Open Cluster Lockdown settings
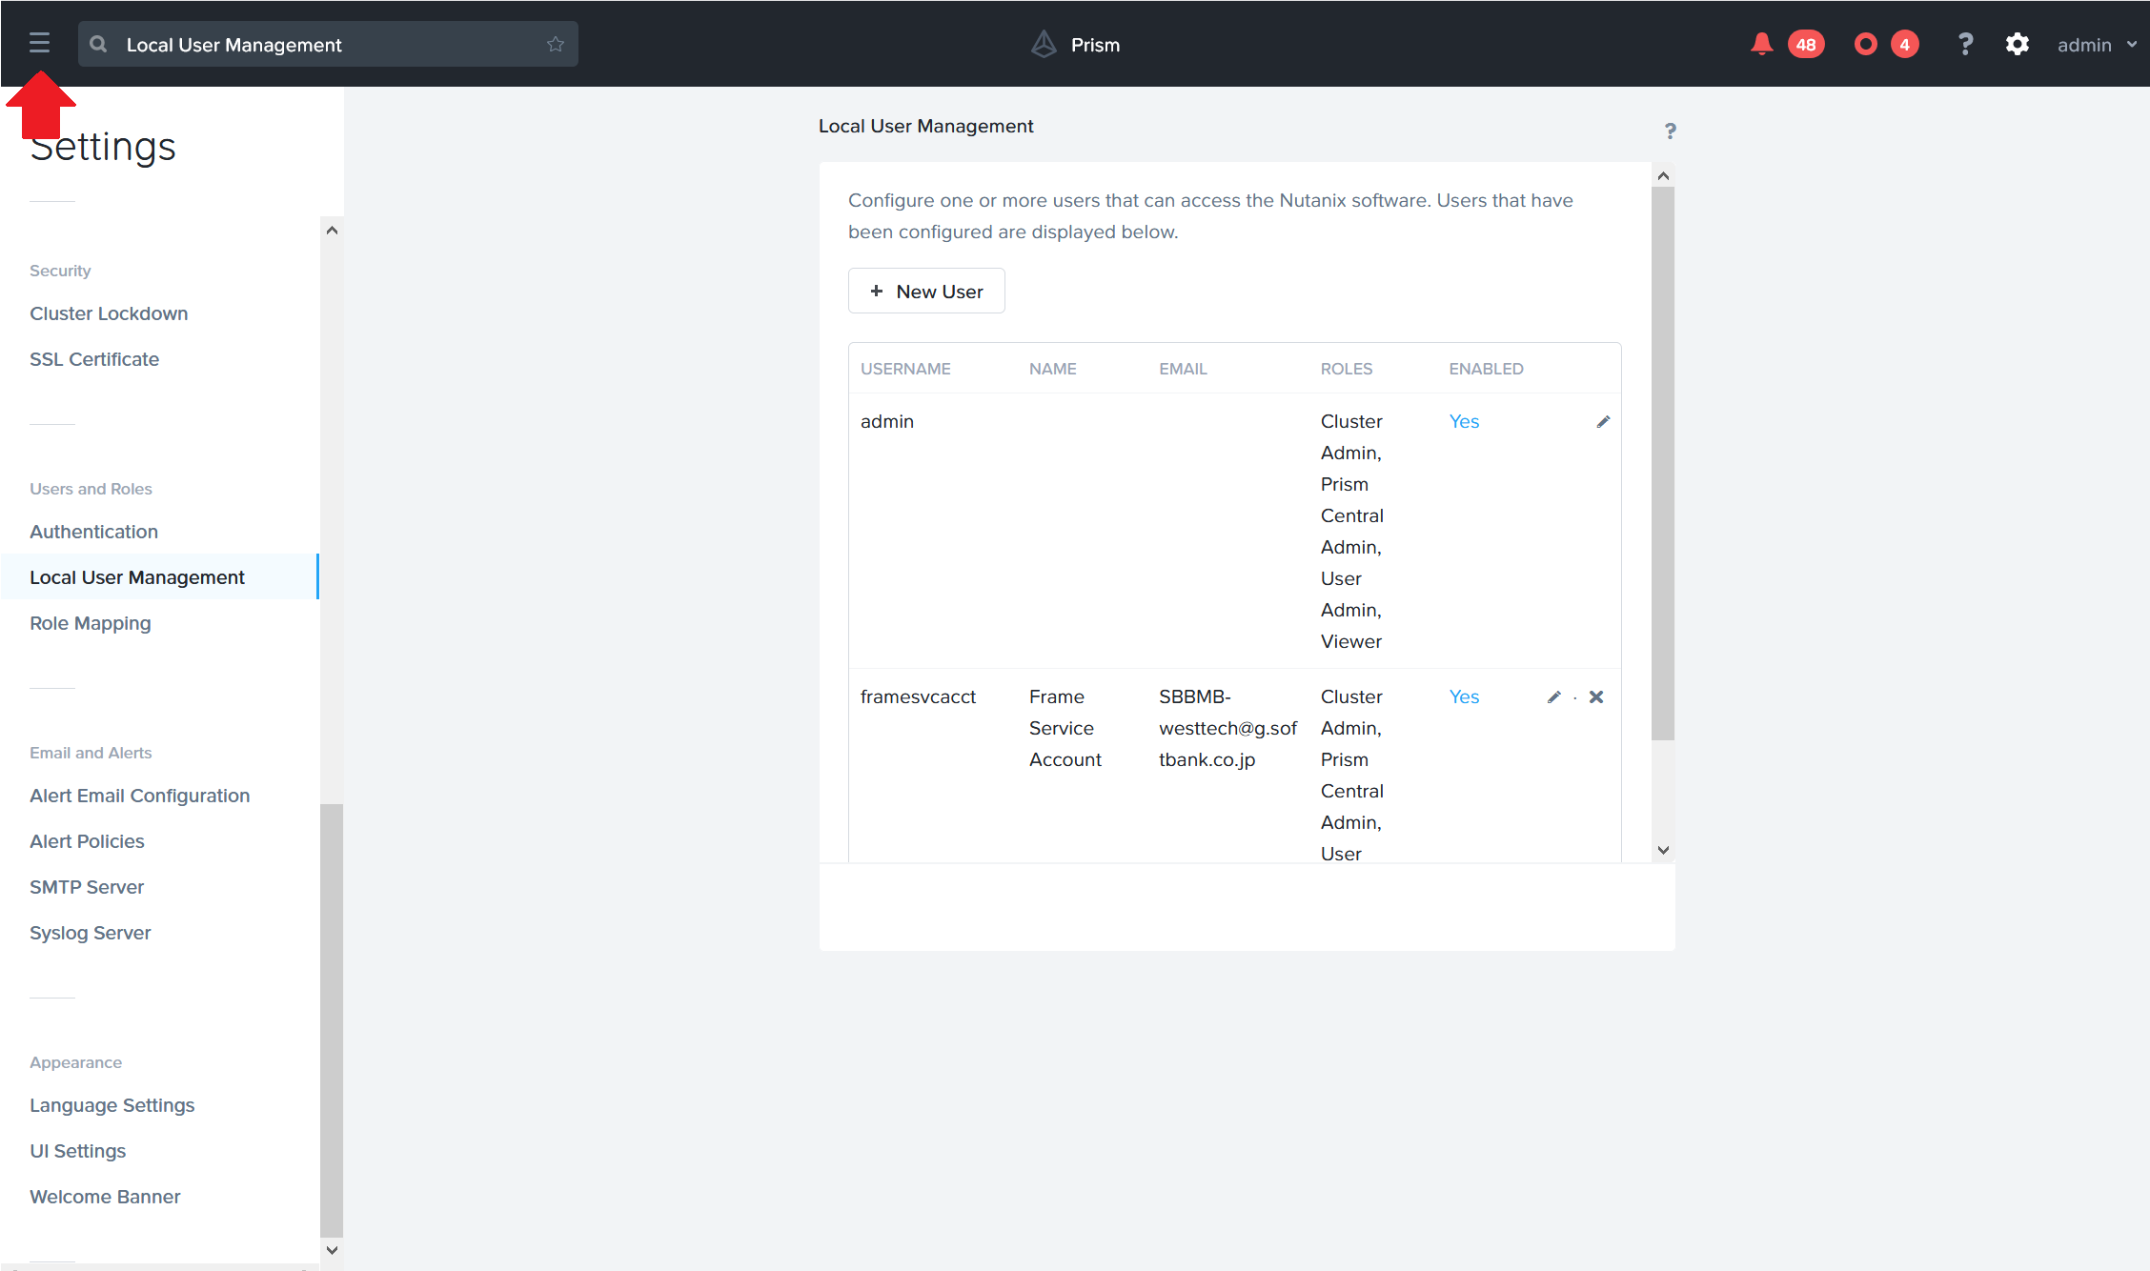Image resolution: width=2150 pixels, height=1271 pixels. (x=109, y=313)
